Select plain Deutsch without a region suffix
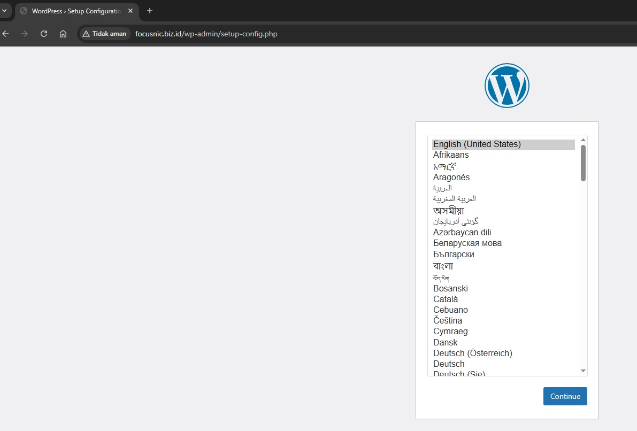Screen dimensions: 637x431 point(503,364)
